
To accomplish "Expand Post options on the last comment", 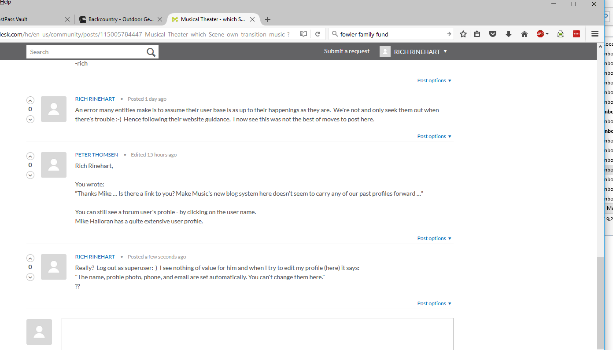I will click(434, 303).
